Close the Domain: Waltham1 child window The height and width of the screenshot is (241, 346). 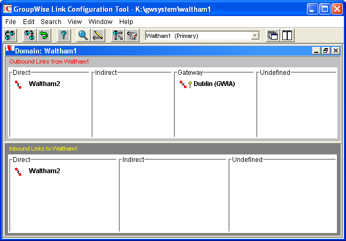(336, 51)
